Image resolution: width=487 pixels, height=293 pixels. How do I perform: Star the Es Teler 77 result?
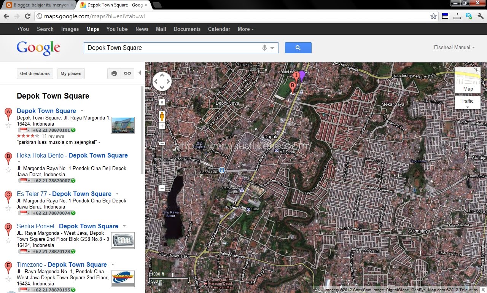click(x=8, y=208)
